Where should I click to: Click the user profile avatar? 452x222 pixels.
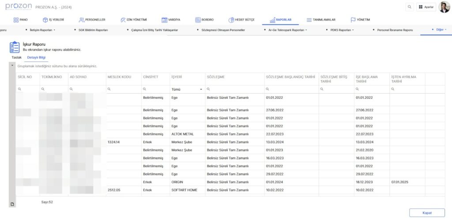tap(444, 7)
